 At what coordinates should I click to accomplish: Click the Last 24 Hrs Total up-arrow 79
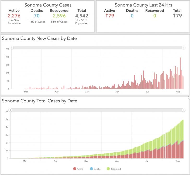click(177, 16)
